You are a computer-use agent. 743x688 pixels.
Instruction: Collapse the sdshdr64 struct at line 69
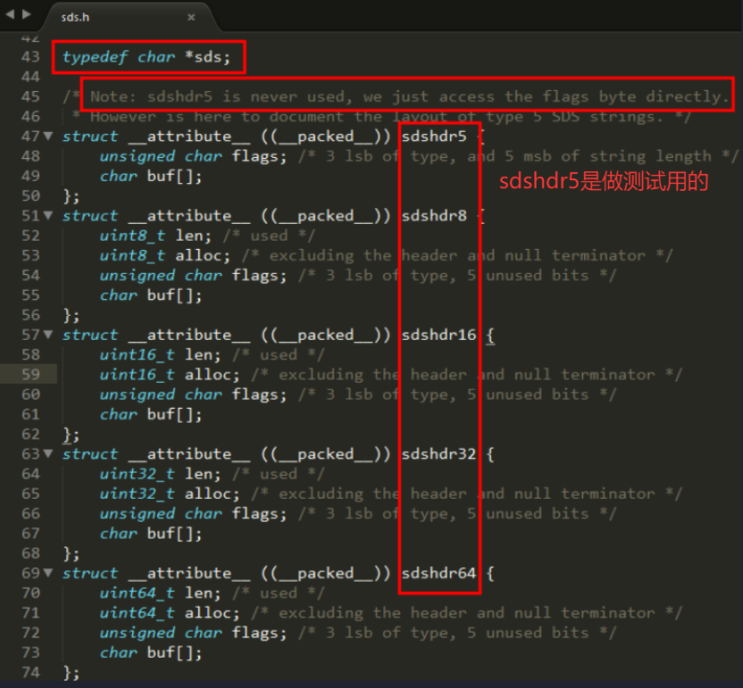(48, 574)
